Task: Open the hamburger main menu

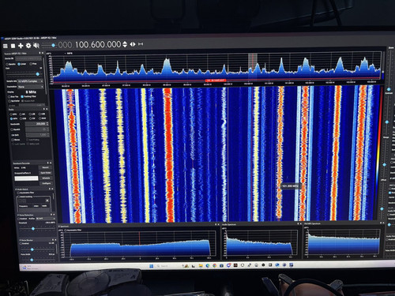Action: click(x=5, y=46)
